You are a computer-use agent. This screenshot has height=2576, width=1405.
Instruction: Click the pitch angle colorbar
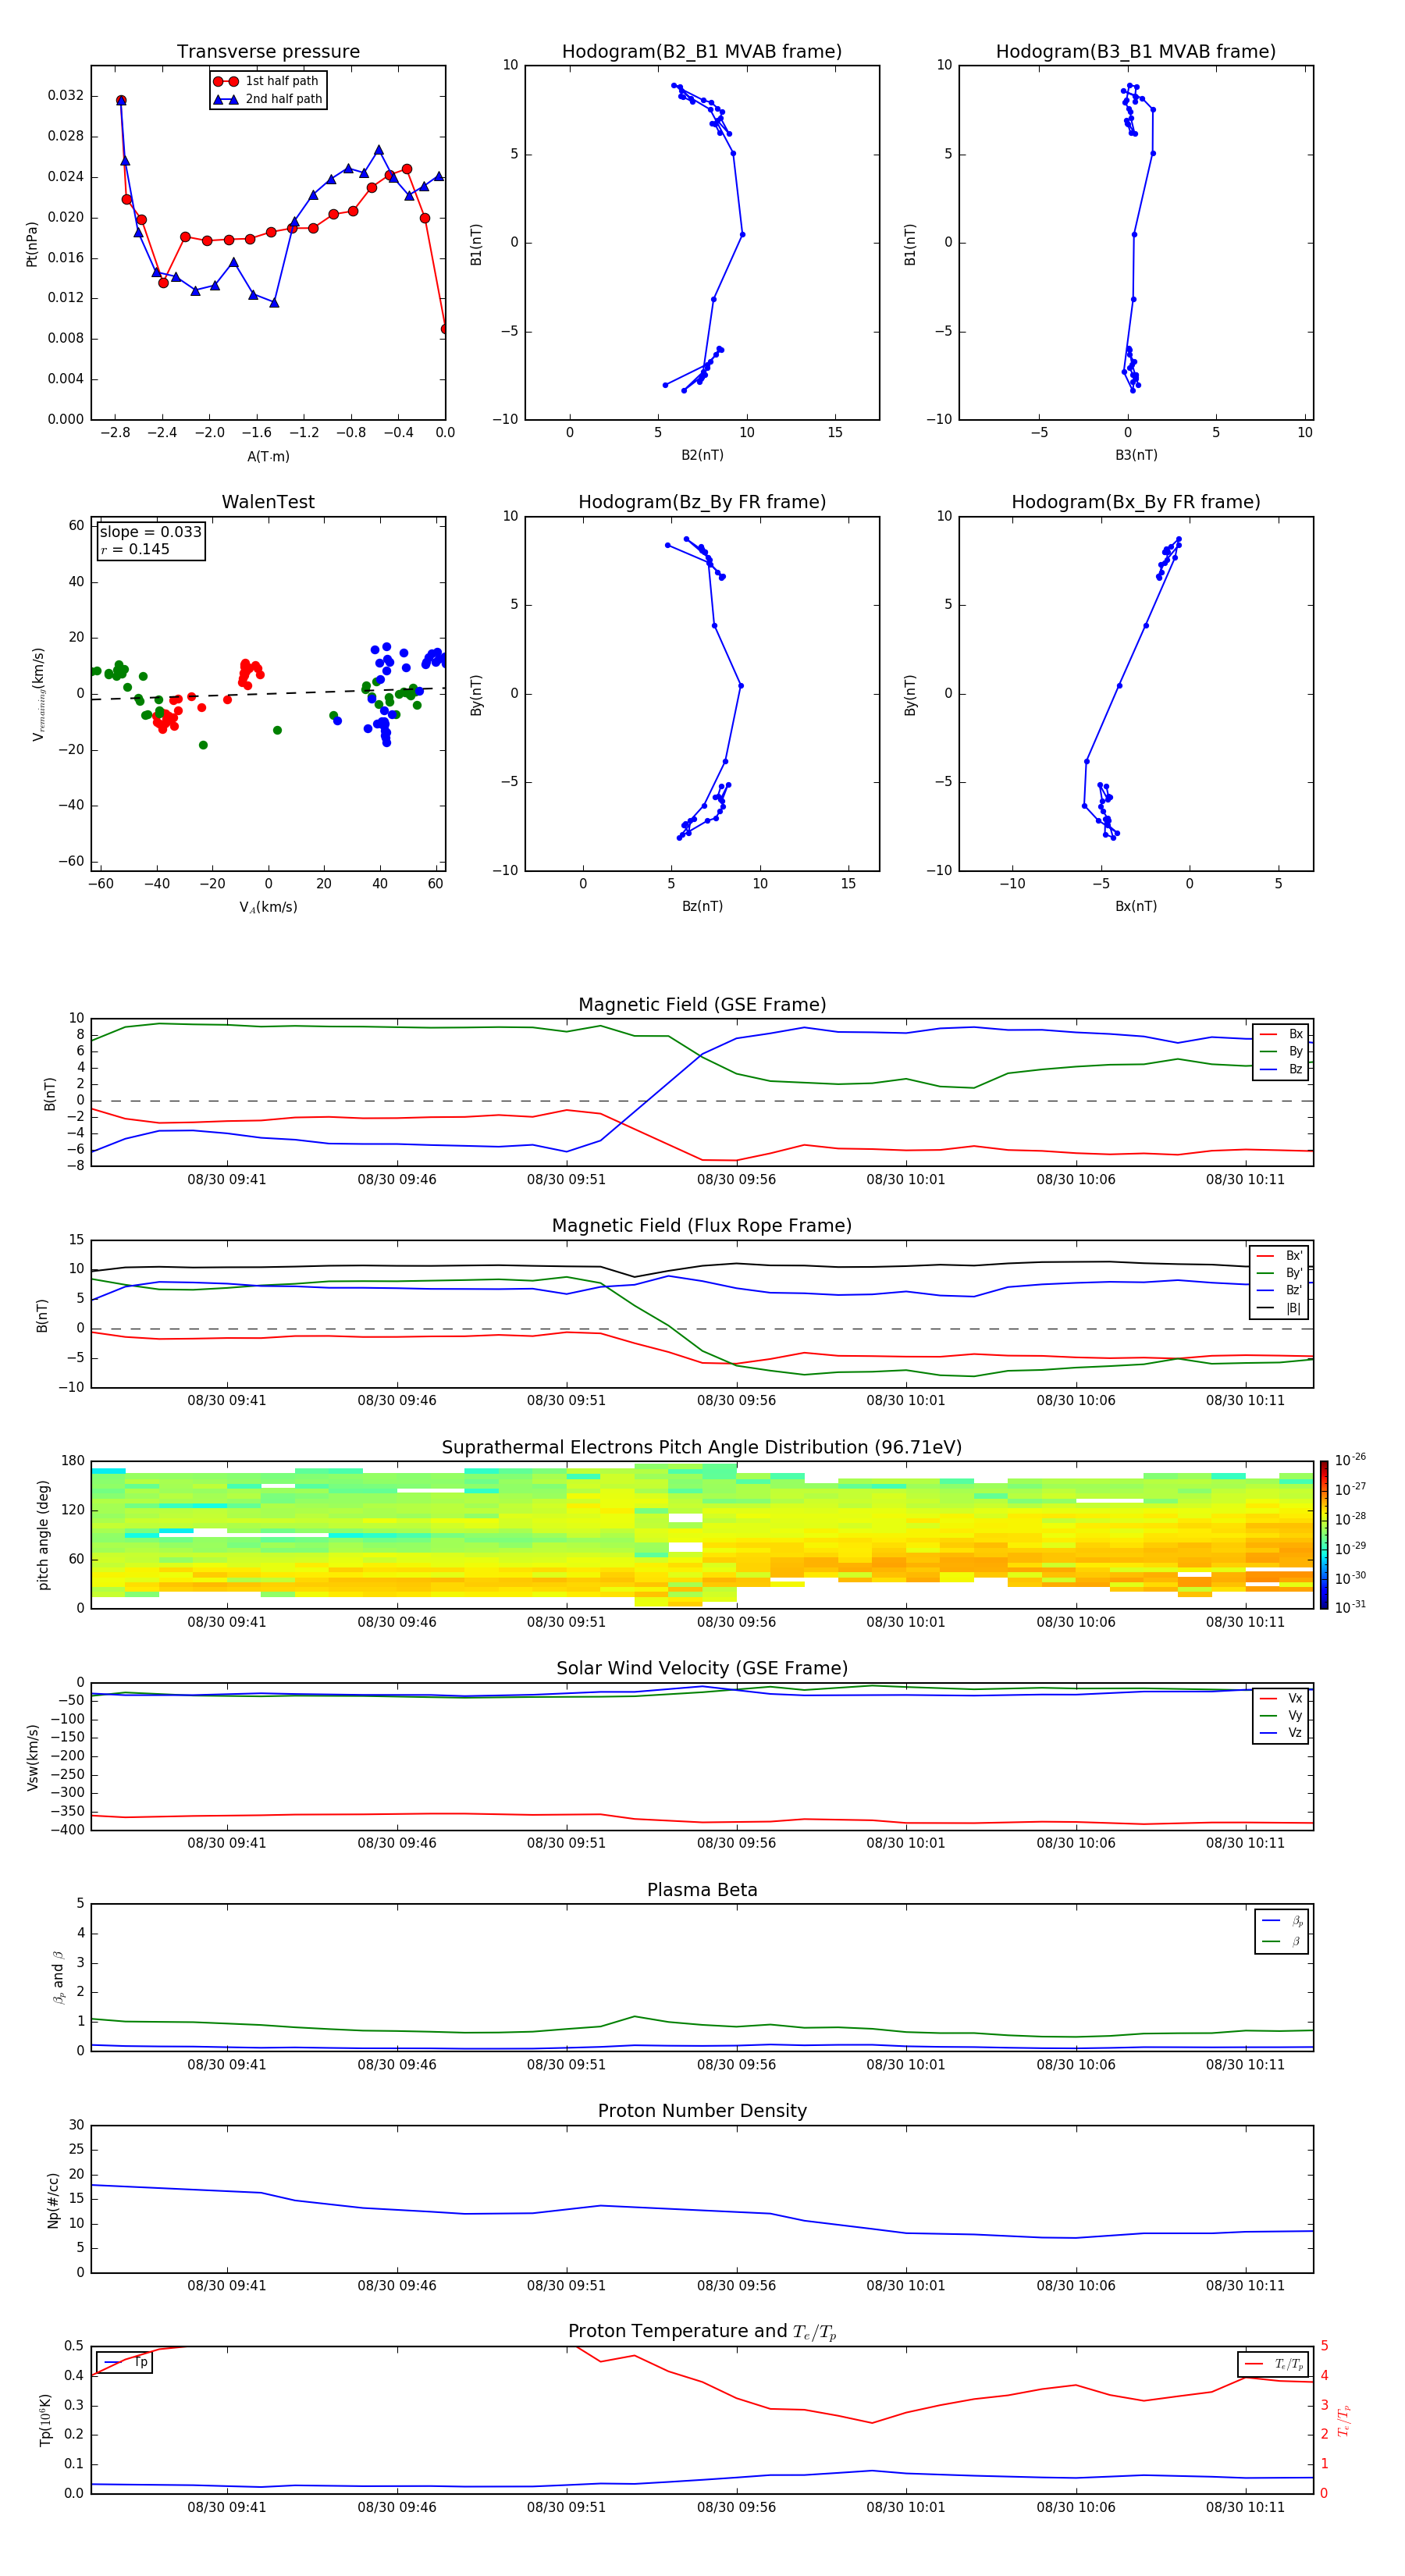click(x=1323, y=1535)
